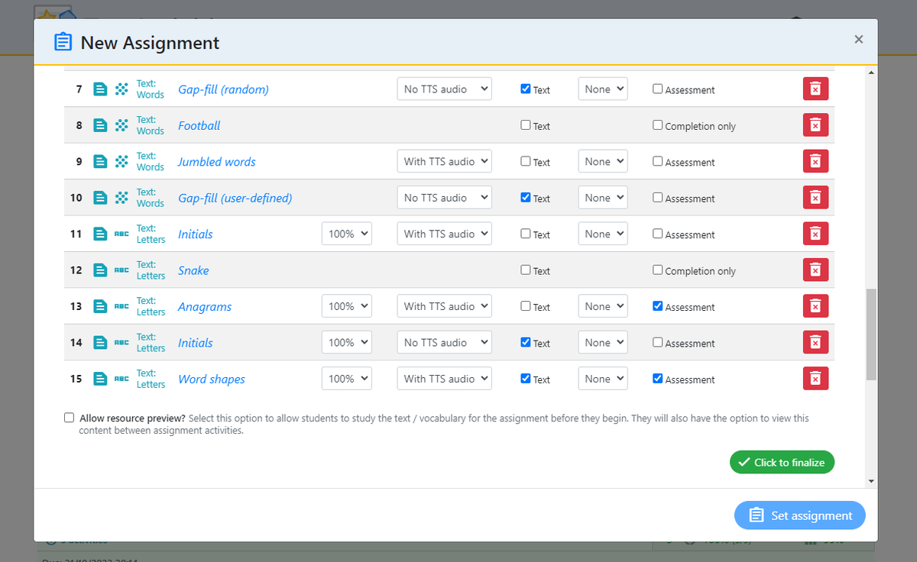The width and height of the screenshot is (917, 562).
Task: Open TTS audio dropdown for Gap-fill (random)
Action: 445,89
